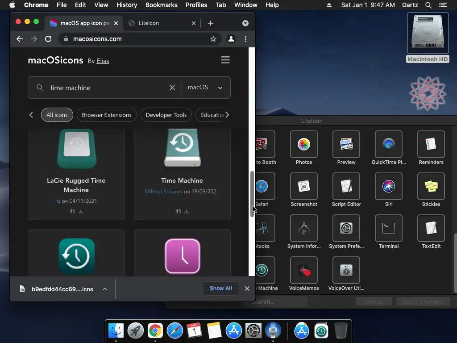The height and width of the screenshot is (343, 457).
Task: Open Launchpad from the Dock
Action: (136, 331)
